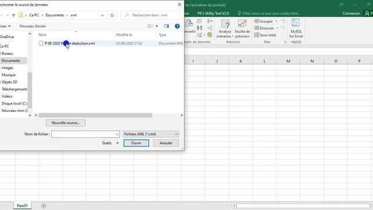Click the navigation pane scroll down arrow

30,116
